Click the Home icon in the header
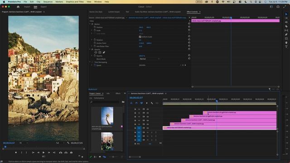 pyautogui.click(x=18, y=7)
